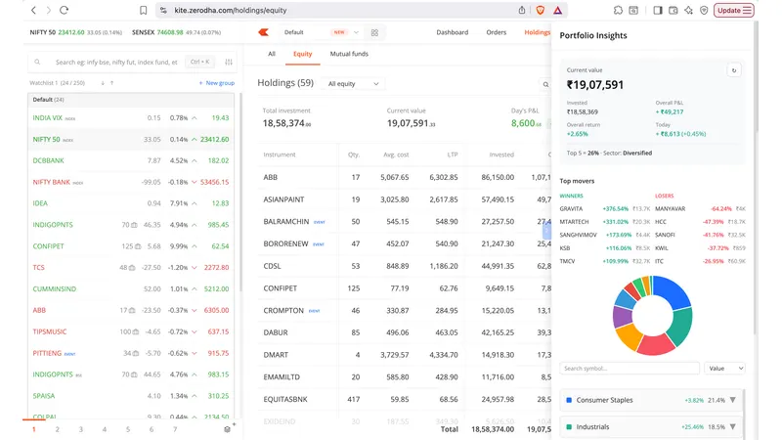Switch to watchlist page 5

click(128, 429)
